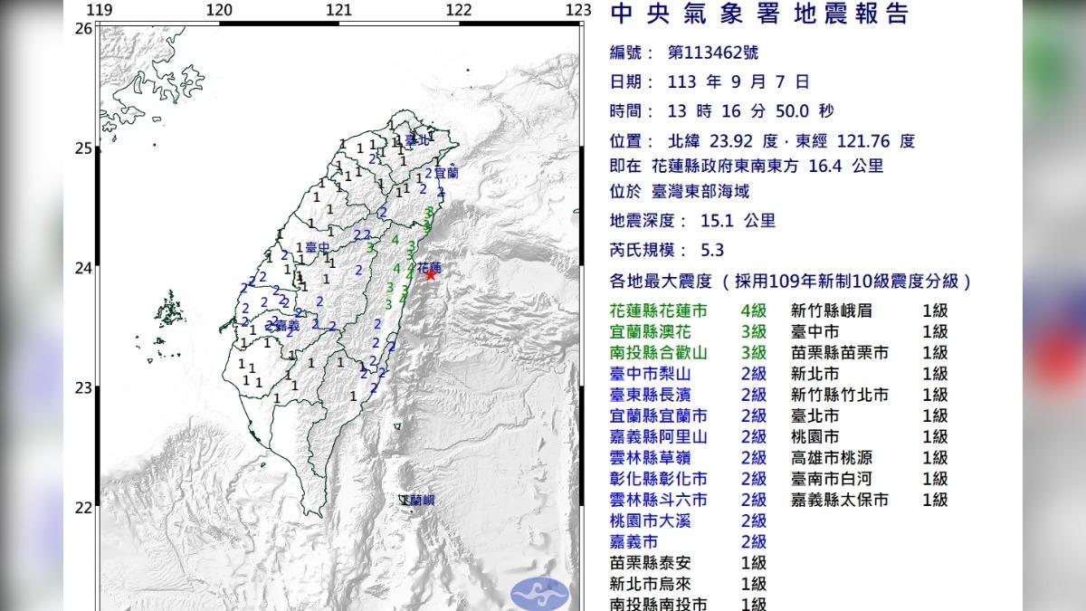
Task: Click the 南投縣合歡山 intensity row
Action: (x=689, y=352)
